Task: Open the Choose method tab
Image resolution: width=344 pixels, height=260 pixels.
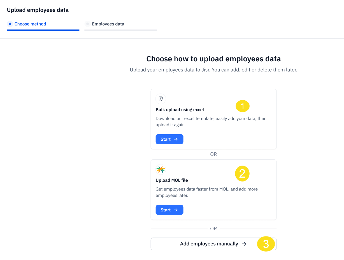Action: coord(30,24)
